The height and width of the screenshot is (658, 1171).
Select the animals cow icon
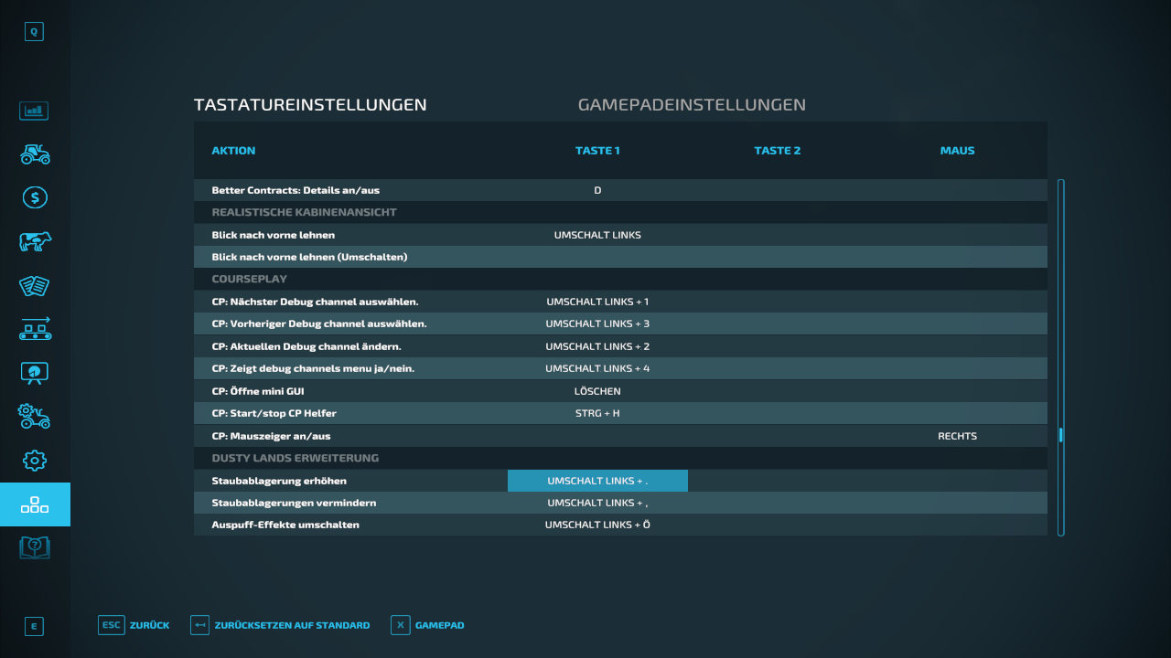35,241
